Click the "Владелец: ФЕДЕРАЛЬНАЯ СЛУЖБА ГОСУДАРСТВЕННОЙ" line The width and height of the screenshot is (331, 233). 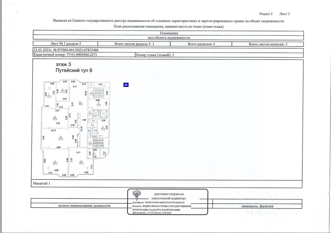pos(162,206)
